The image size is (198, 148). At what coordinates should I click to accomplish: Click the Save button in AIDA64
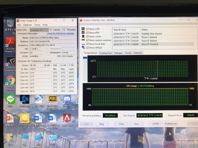(136, 124)
